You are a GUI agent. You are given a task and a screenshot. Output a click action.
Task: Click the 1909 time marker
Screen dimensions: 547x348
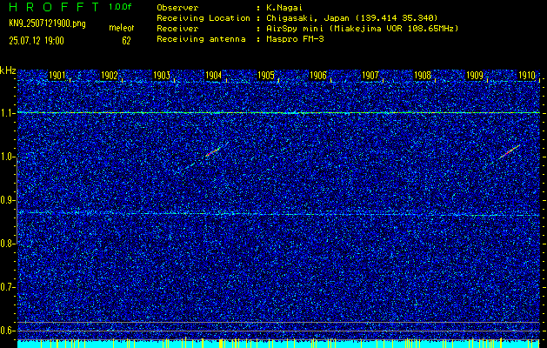475,76
